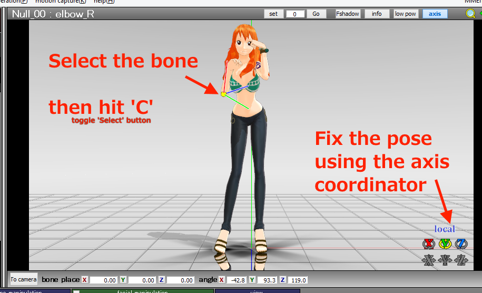Select the yellow elbow_R bone dot on the model

point(223,94)
